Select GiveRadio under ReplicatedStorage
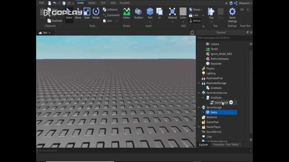The height and width of the screenshot is (162, 289). pyautogui.click(x=216, y=88)
